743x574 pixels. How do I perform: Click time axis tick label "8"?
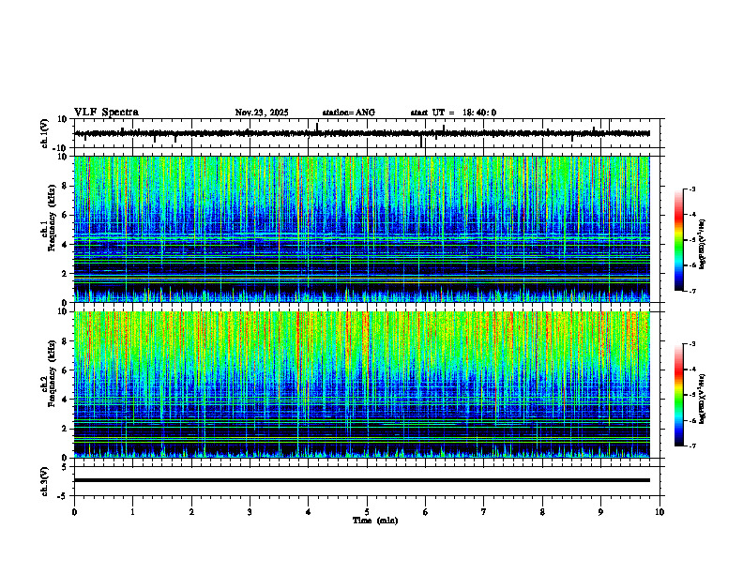(542, 512)
